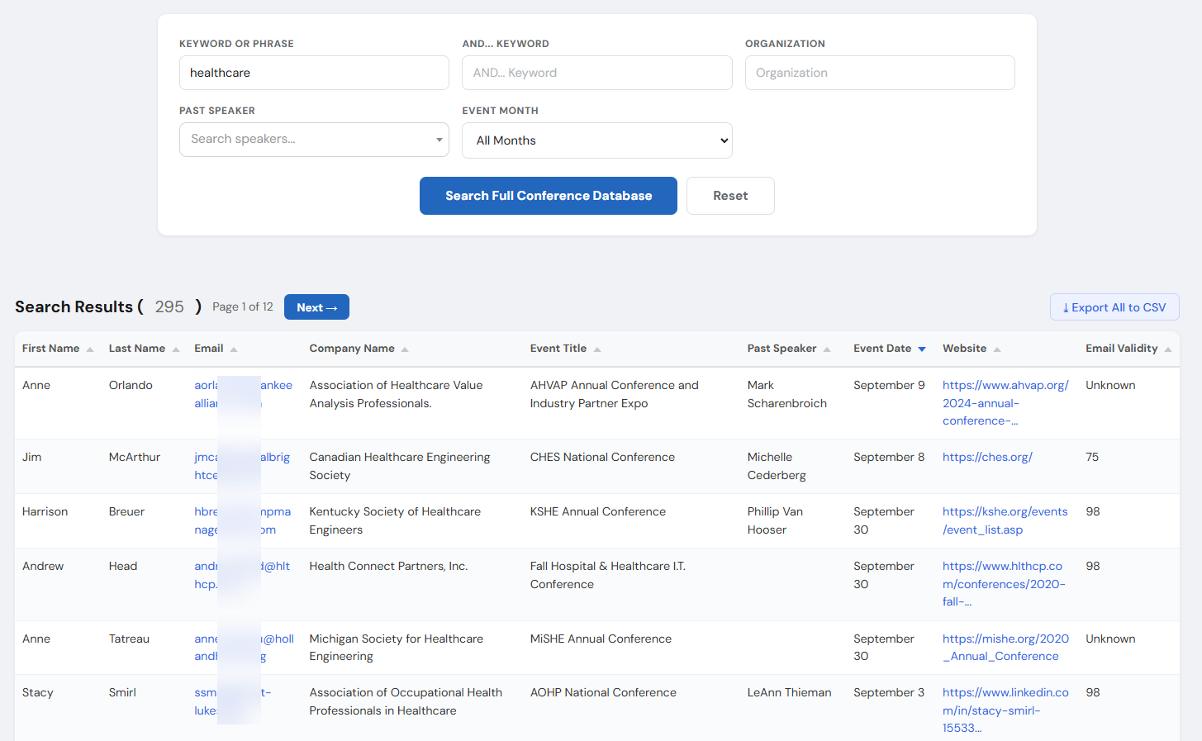Screen dimensions: 1202x741
Task: Select 'AOHP National Conference' cell
Action: coord(603,692)
